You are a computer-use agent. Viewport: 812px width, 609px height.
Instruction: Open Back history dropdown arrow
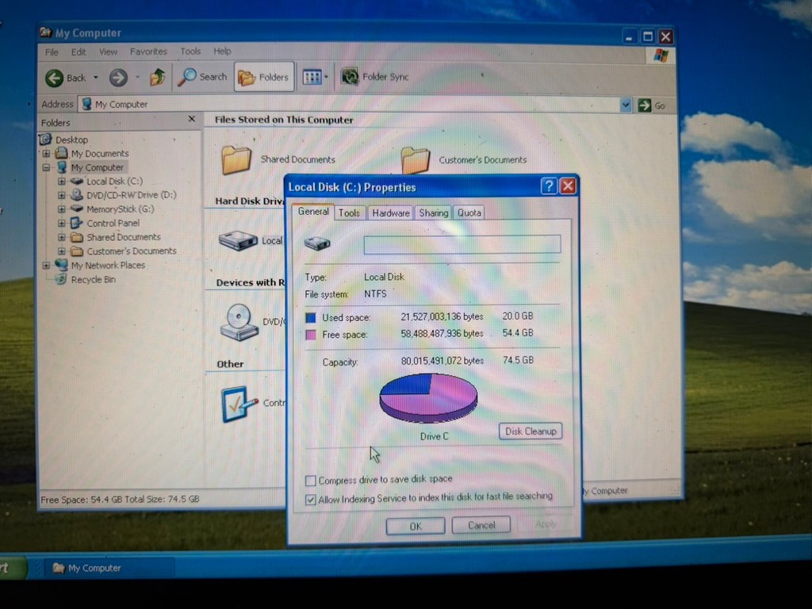96,78
